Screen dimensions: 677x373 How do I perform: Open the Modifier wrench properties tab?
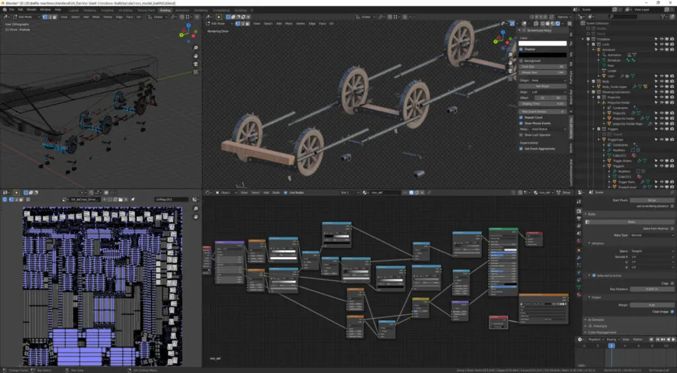click(x=579, y=258)
